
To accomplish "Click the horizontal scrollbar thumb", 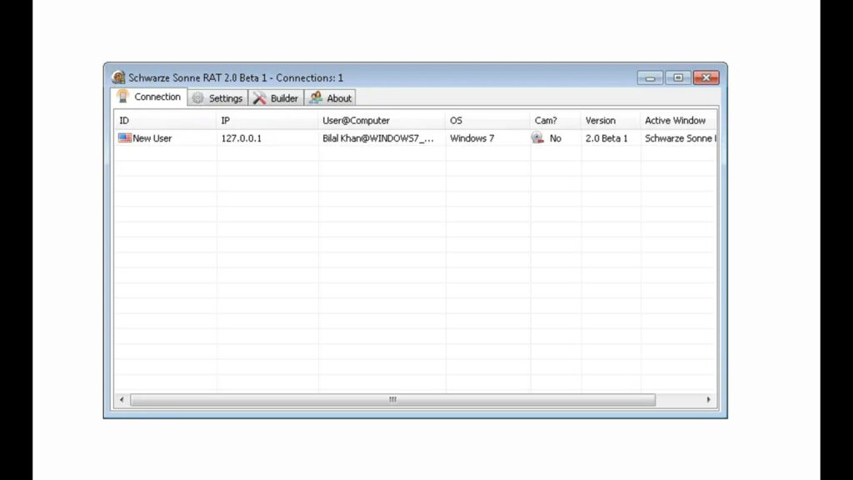I will (x=393, y=399).
